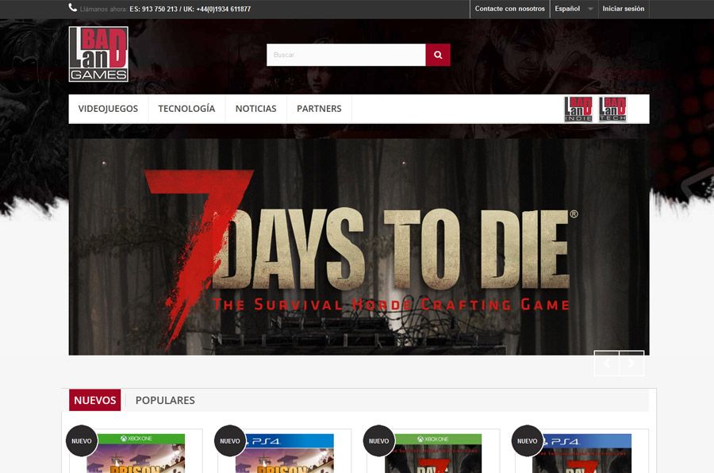Open the Videojuegos menu
This screenshot has height=473, width=714.
coord(108,109)
